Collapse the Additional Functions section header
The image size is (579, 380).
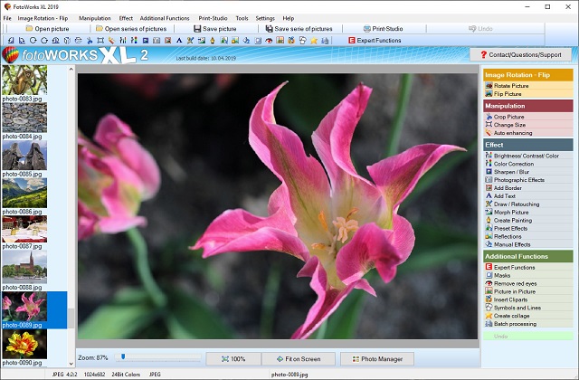528,257
